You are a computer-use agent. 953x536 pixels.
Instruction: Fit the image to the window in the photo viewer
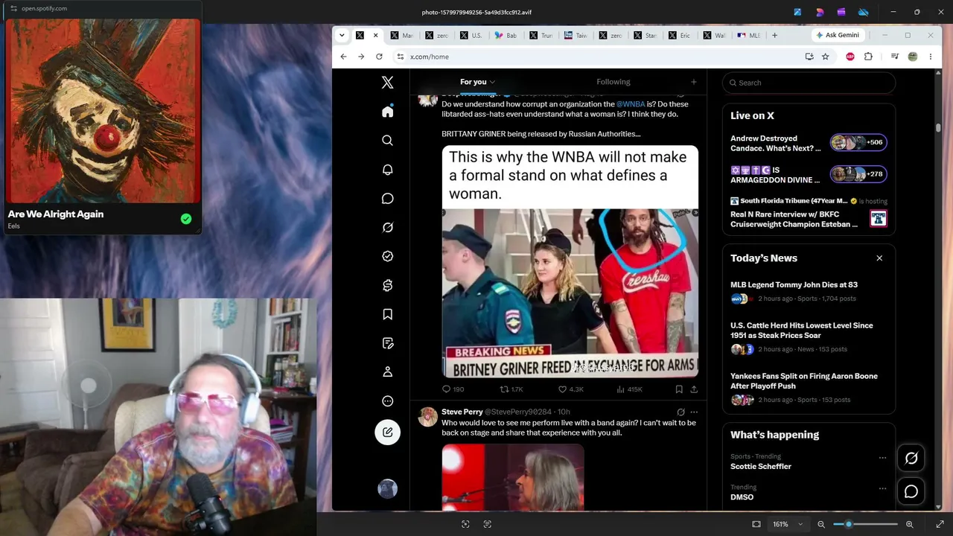756,524
